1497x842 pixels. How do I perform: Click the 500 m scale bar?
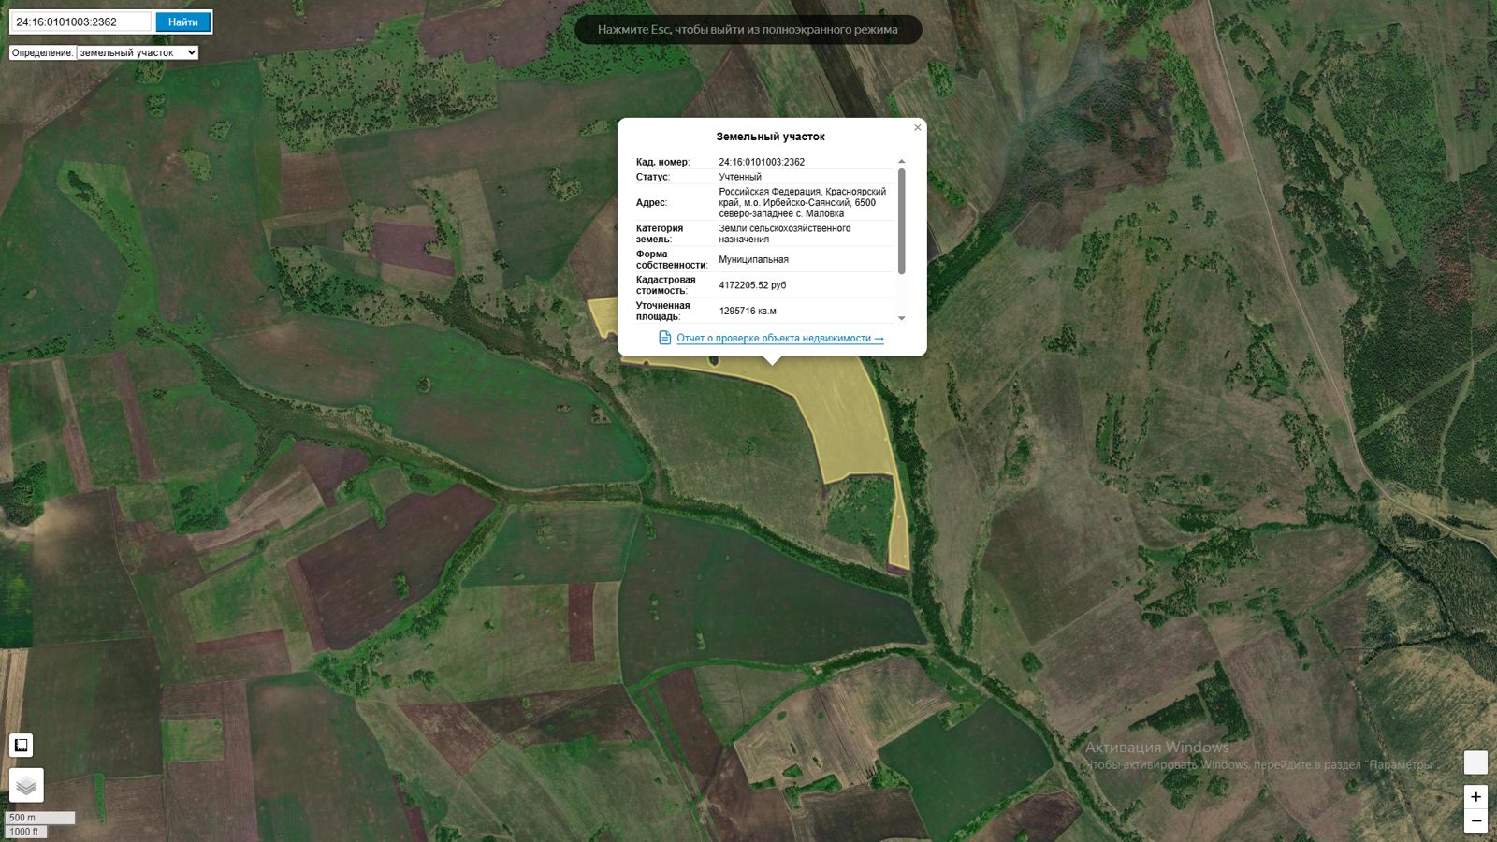40,818
